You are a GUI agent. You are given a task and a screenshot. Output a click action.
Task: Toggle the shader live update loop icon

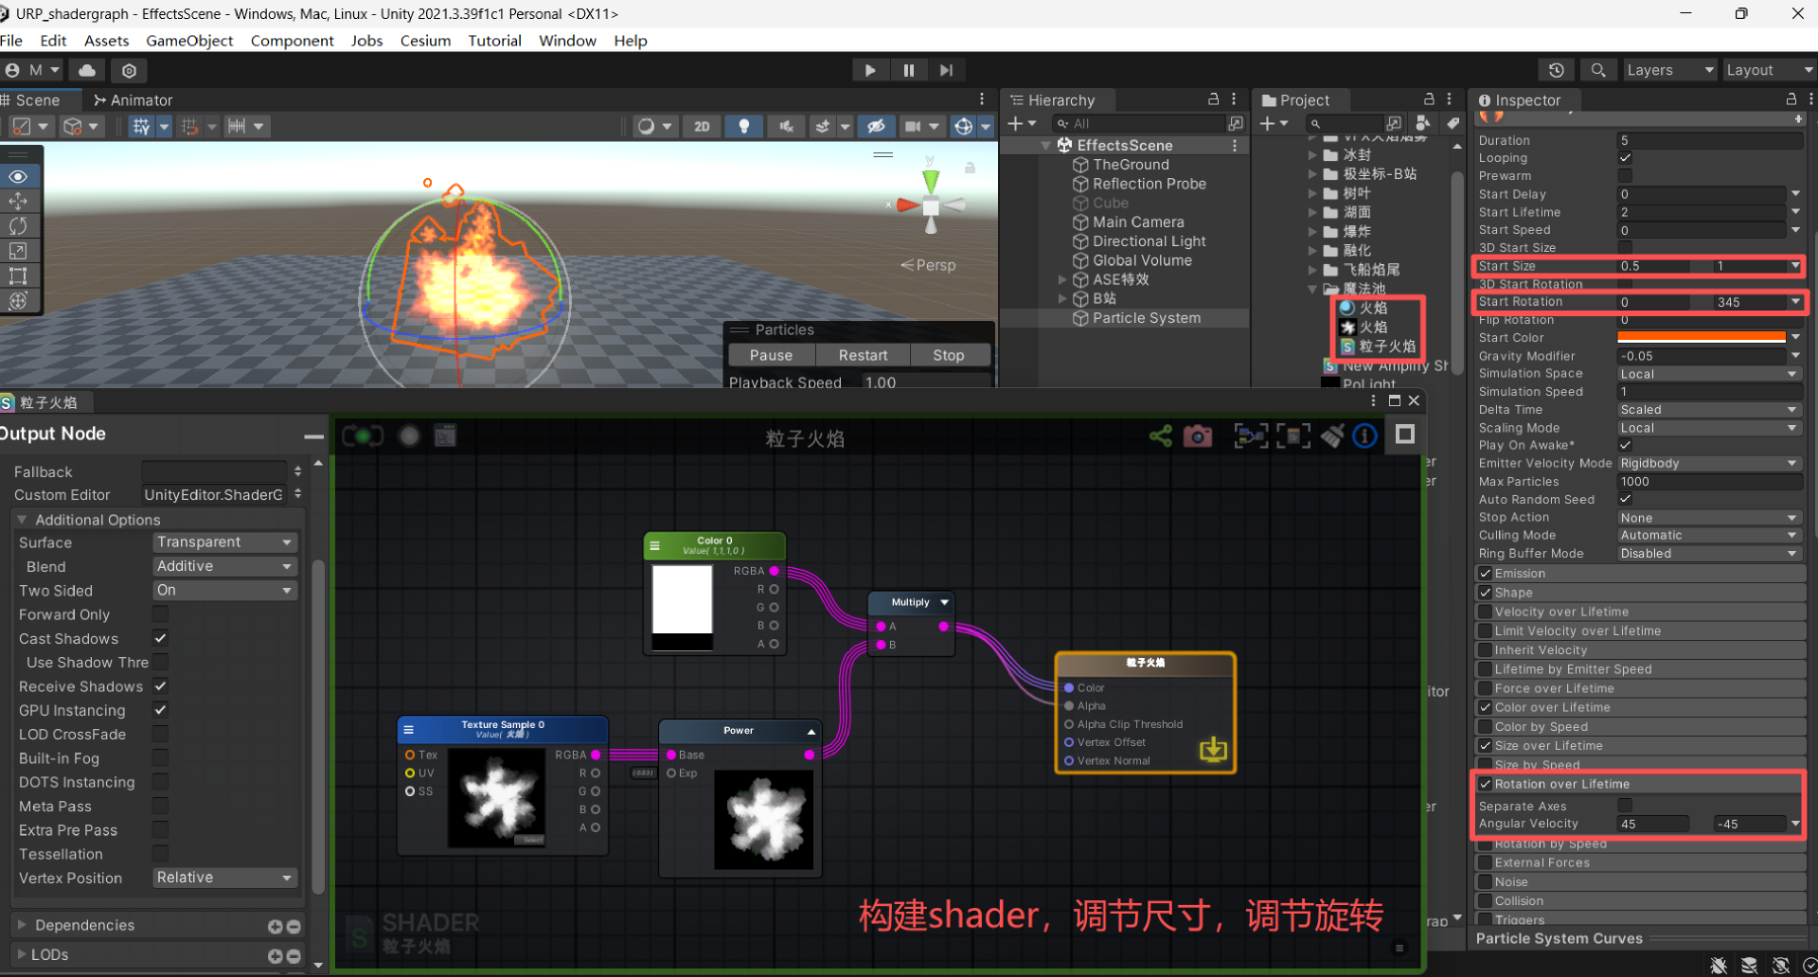click(363, 435)
